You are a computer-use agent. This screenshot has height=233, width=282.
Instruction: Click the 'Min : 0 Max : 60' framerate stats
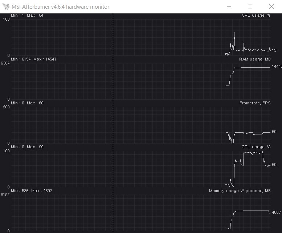coord(27,103)
